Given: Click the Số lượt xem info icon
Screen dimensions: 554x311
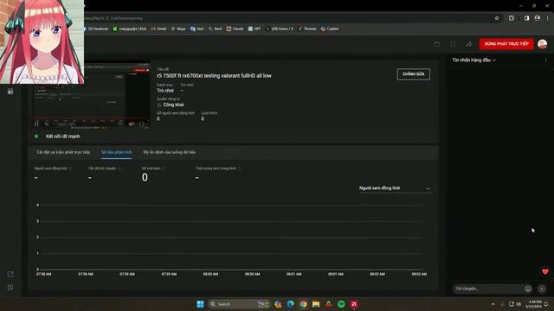Looking at the screenshot, I should click(164, 168).
